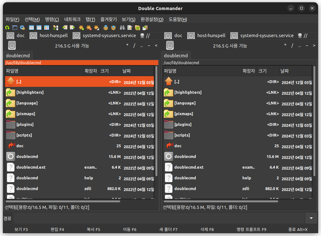Screen dimensions: 321x236
Task: Open the 선택(M) menu
Action: coord(32,20)
